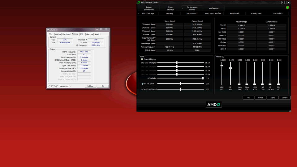297x167 pixels.
Task: Click the CPU-Z title bar icon
Action: click(x=48, y=30)
